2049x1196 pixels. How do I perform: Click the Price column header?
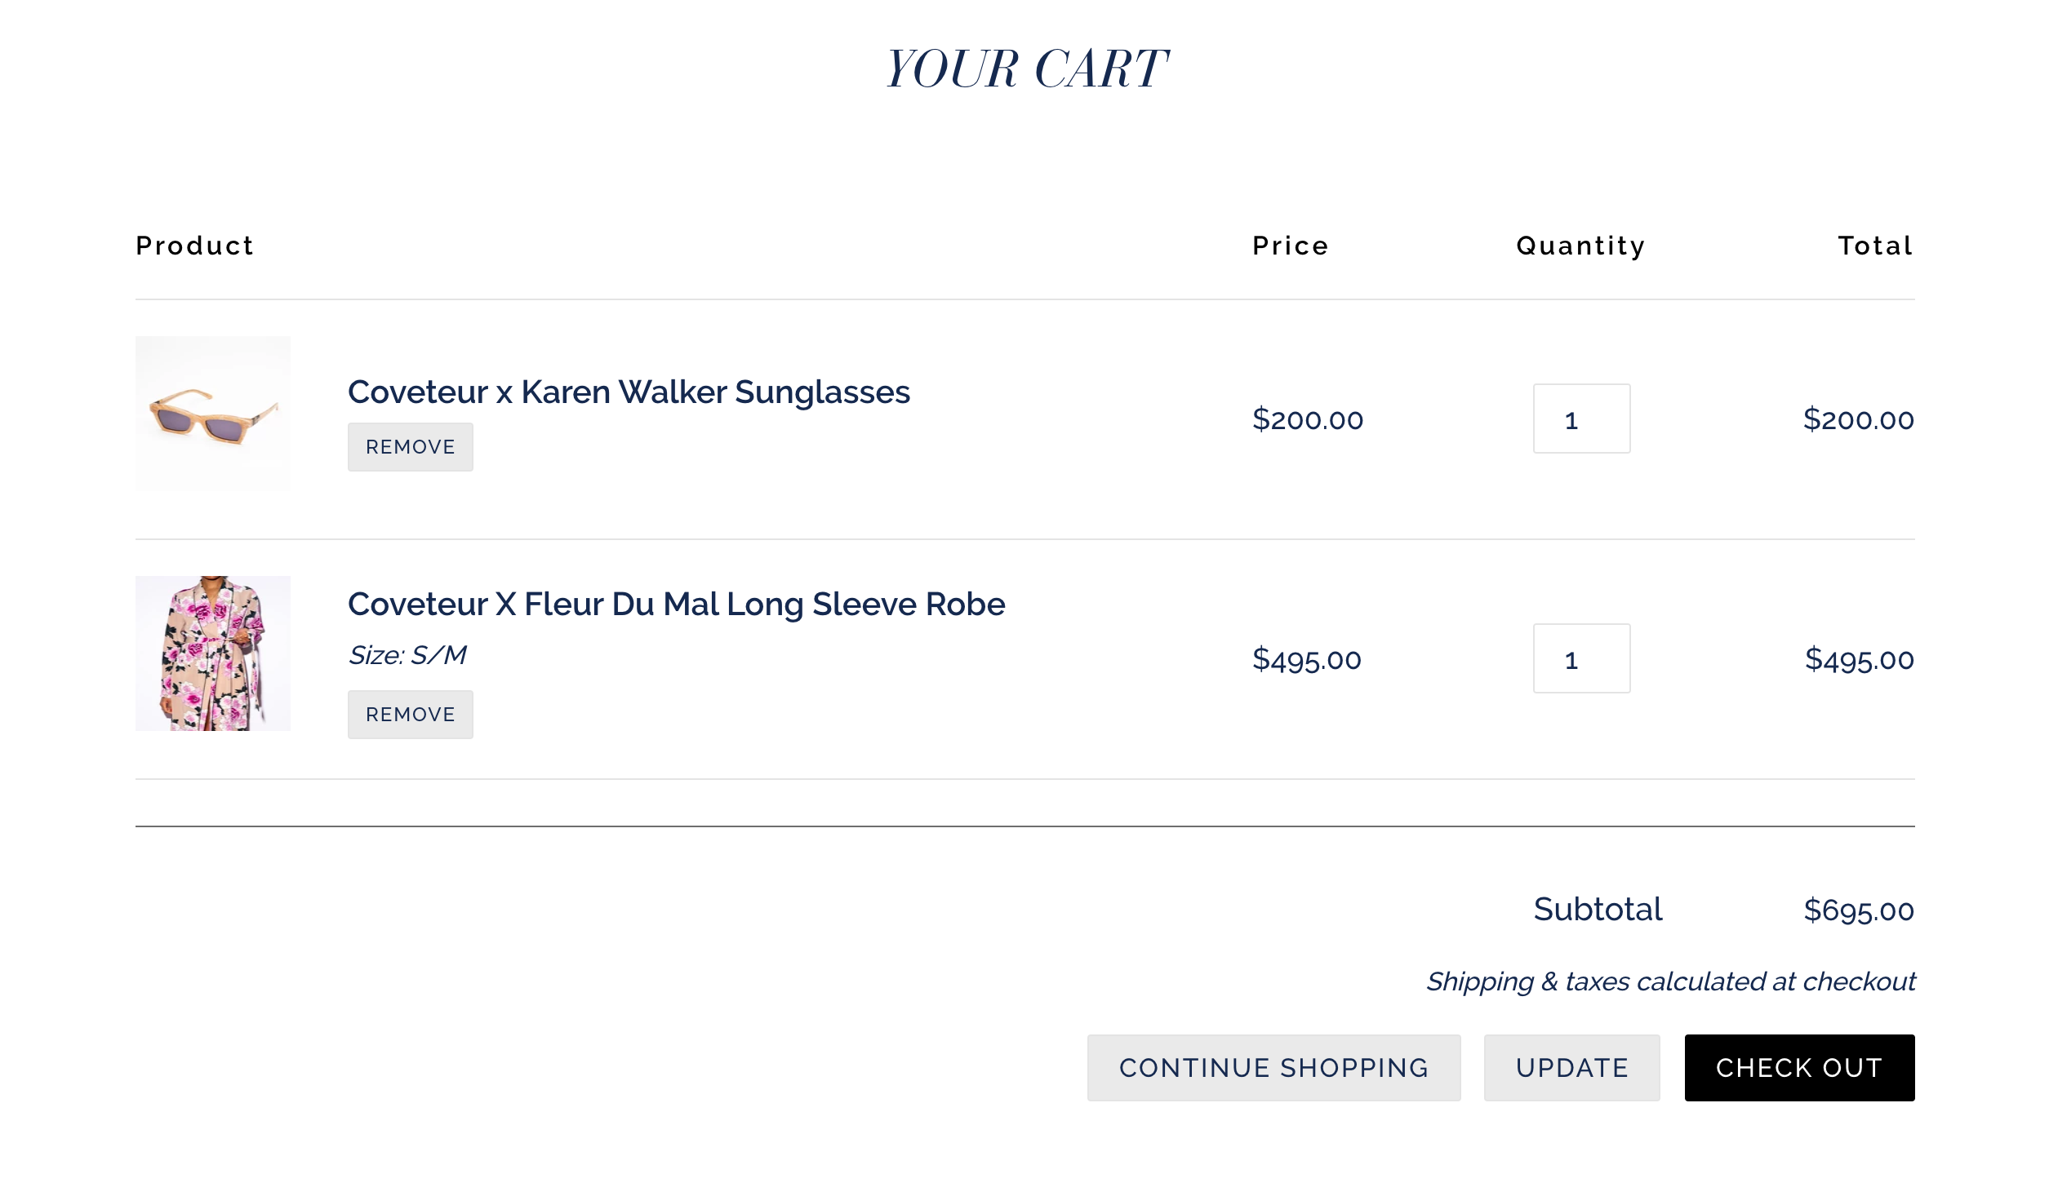[x=1291, y=246]
